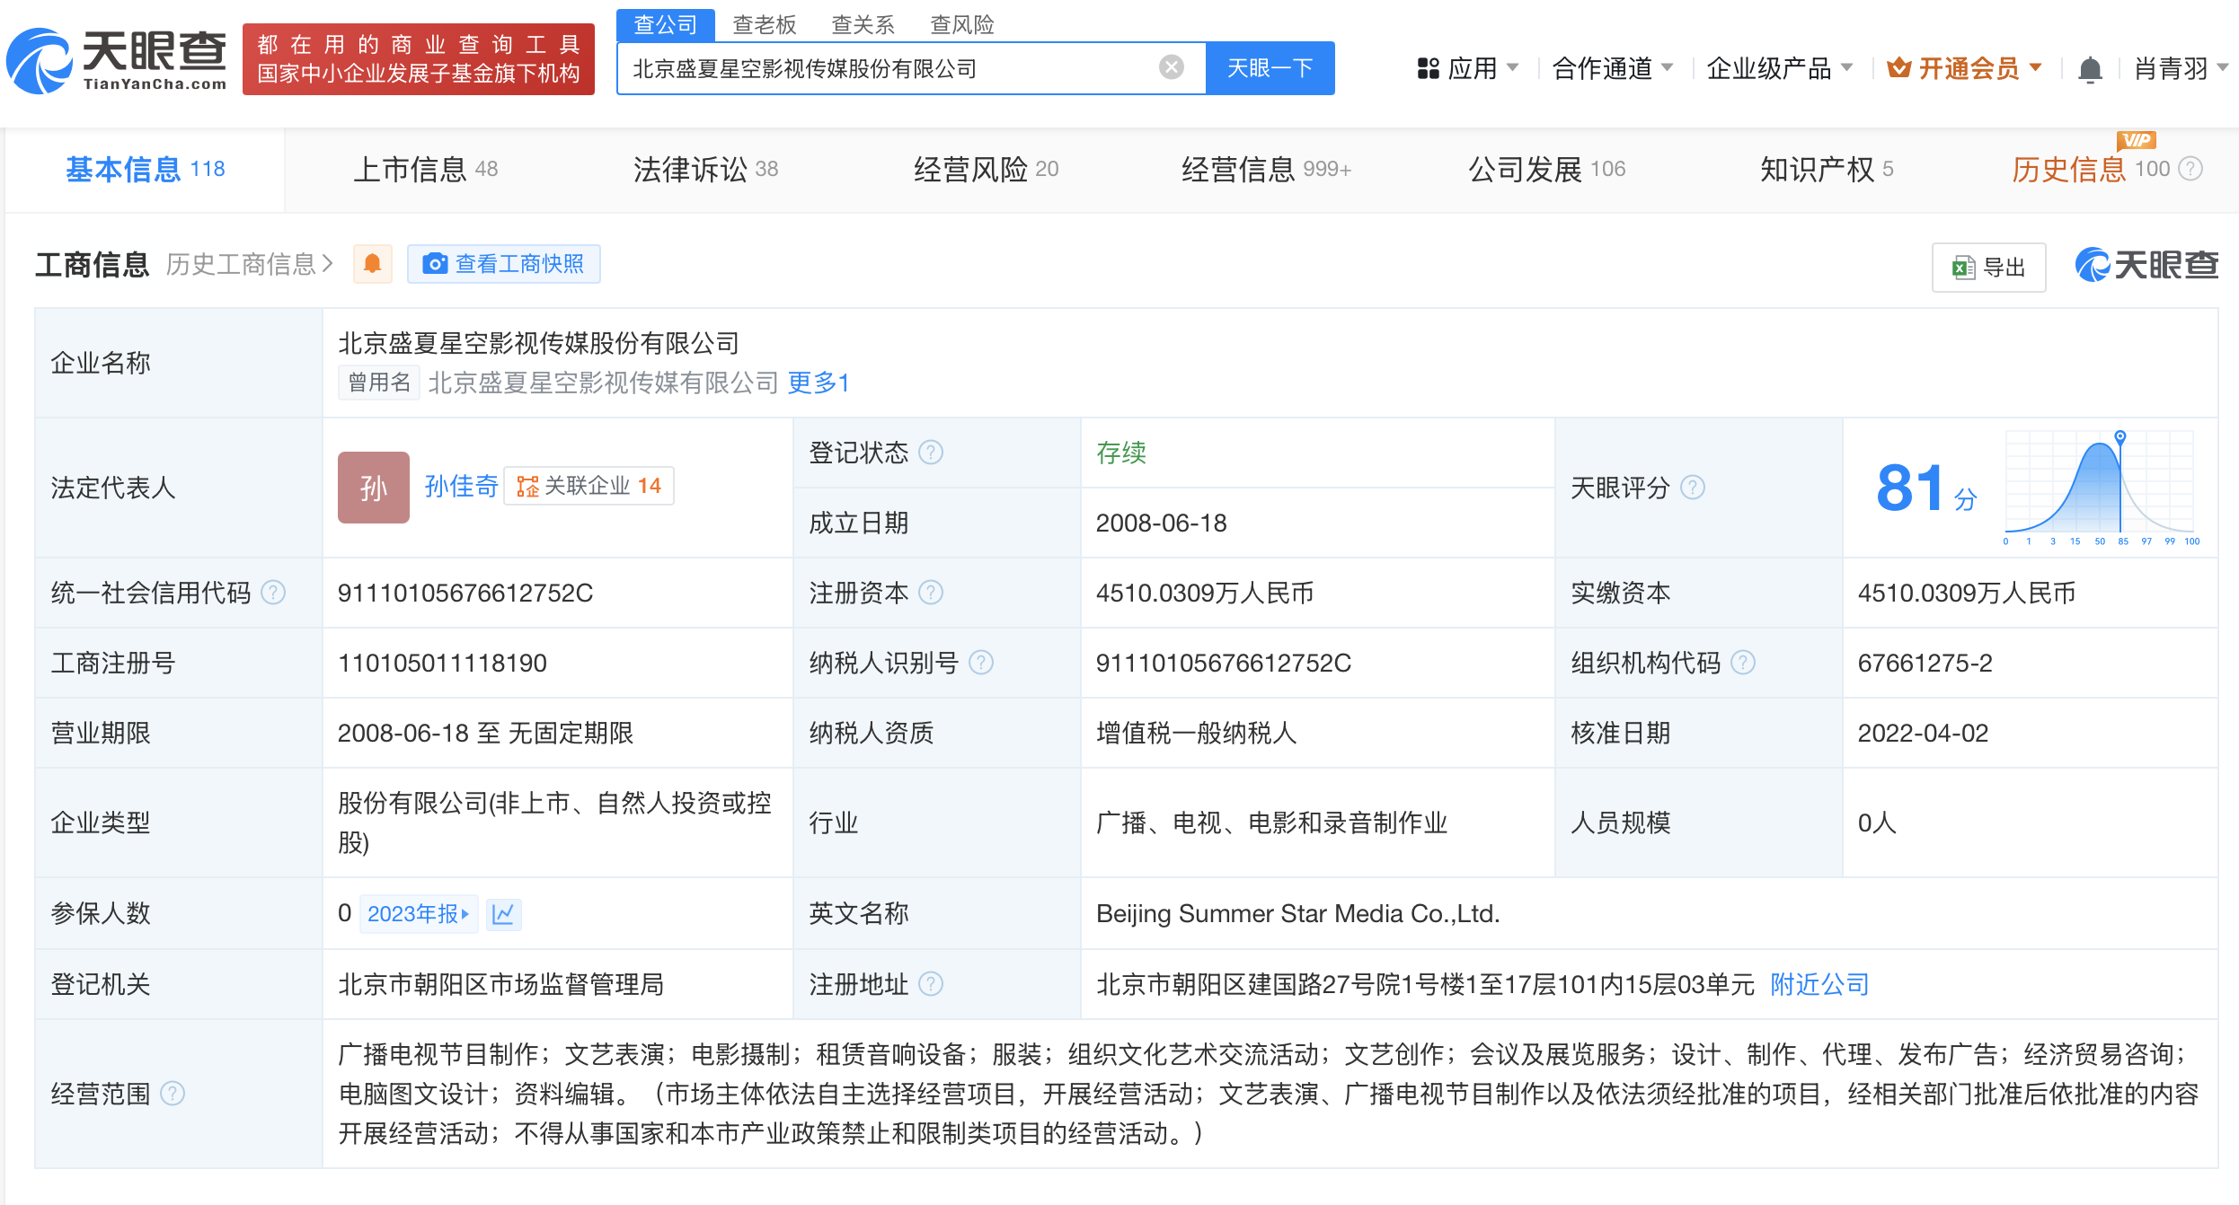Switch to 上市信息 tab

tap(426, 169)
